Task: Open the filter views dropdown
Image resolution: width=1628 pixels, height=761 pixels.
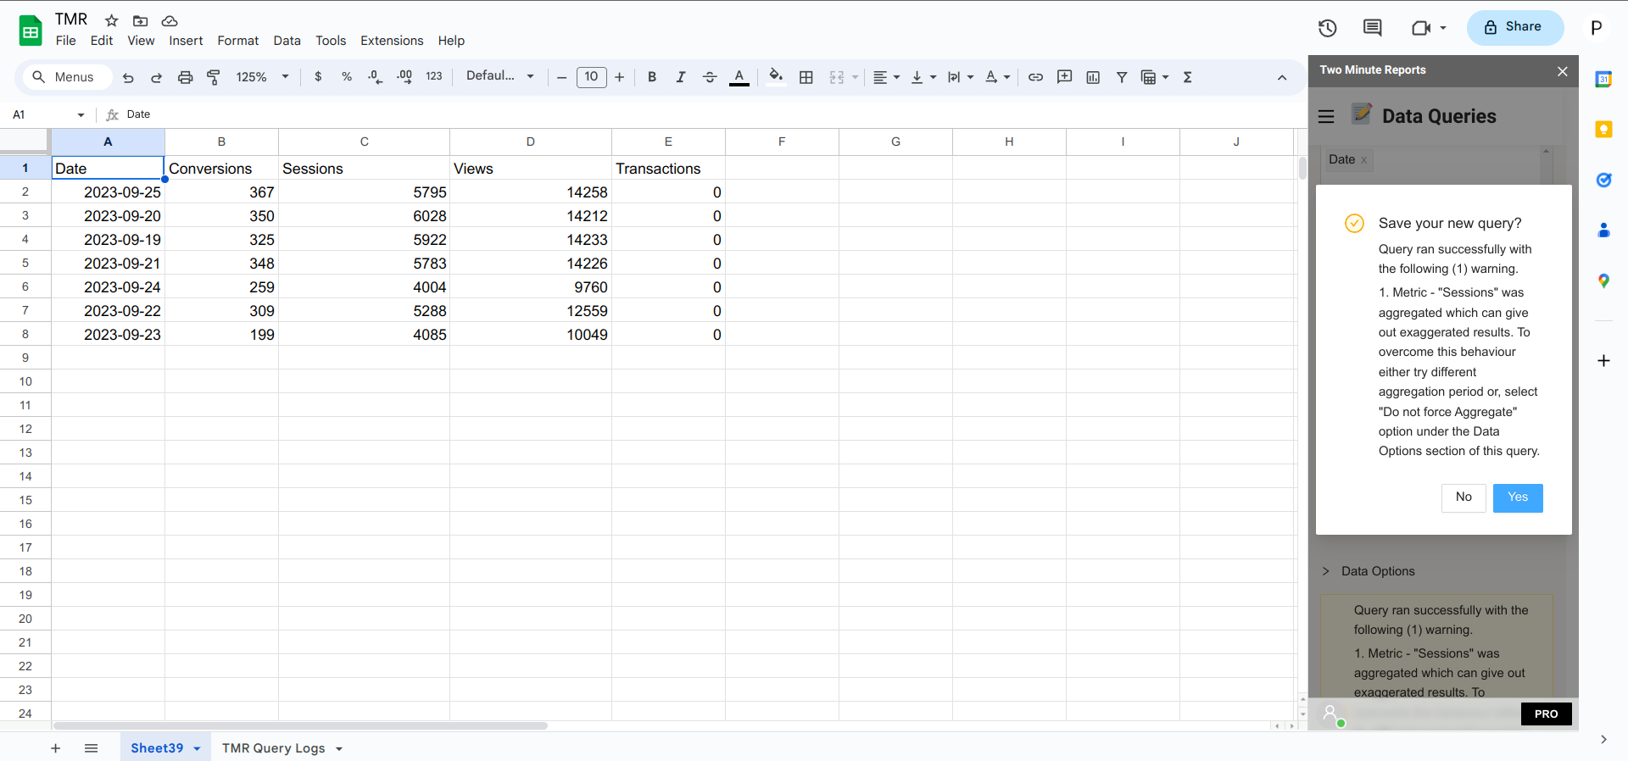Action: click(x=1155, y=77)
